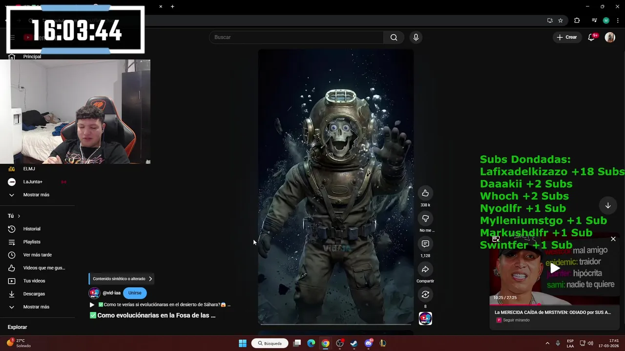Open a new browser tab
Viewport: 625px width, 351px height.
coord(172,6)
